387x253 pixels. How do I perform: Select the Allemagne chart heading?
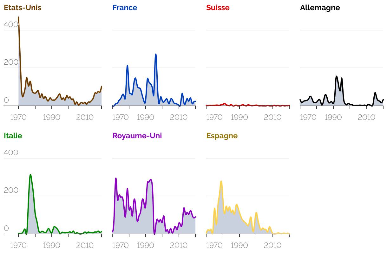tap(320, 8)
